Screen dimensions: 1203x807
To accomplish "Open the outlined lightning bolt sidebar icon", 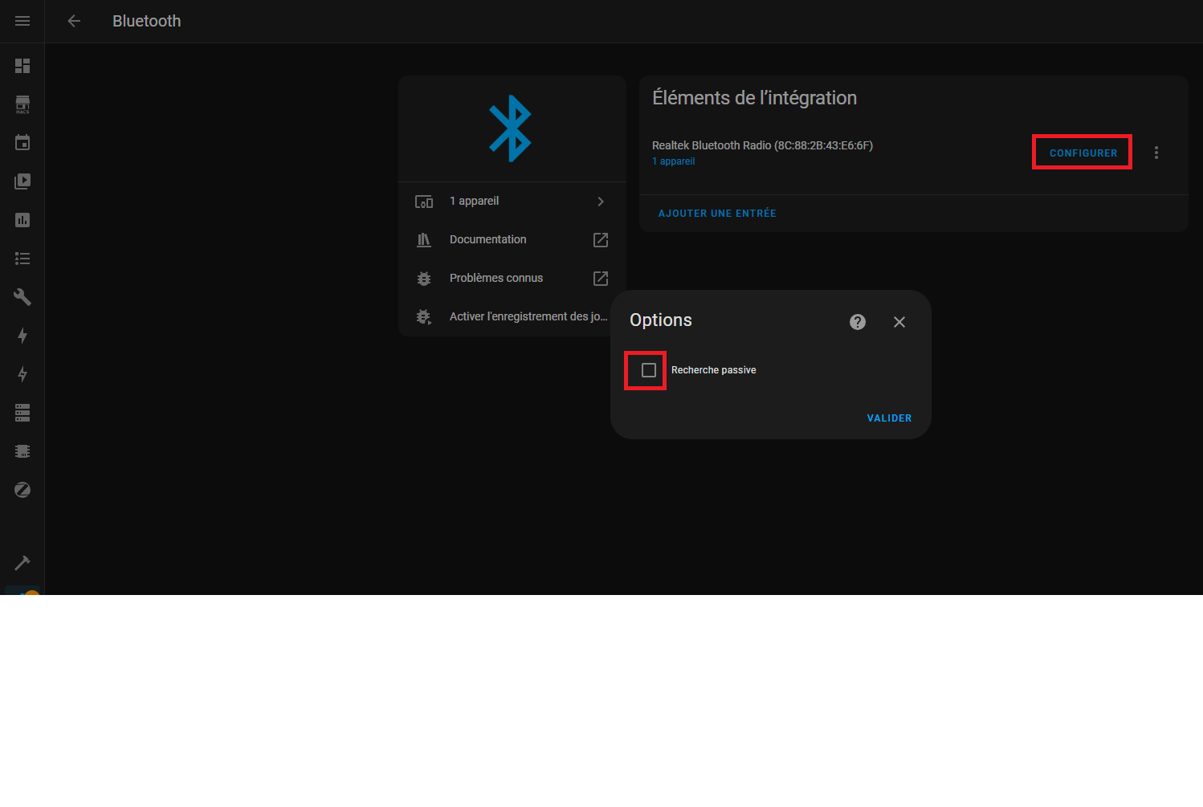I will click(22, 374).
